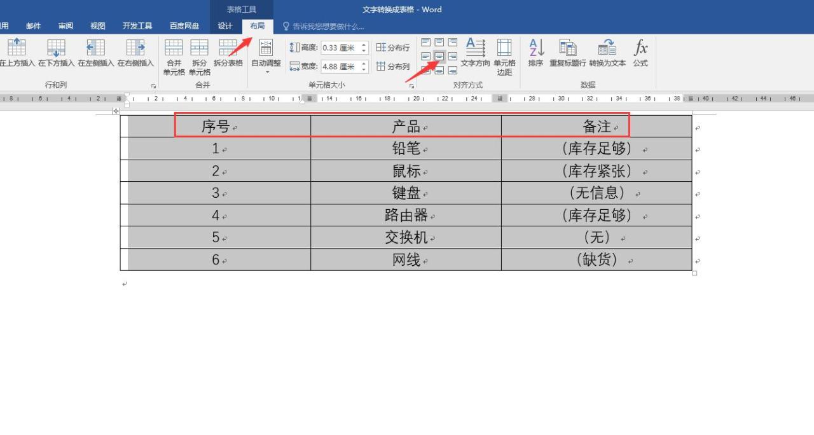Screen dimensions: 814x435
Task: Open the Cell Size (单元格大小) dialog launcher
Action: coord(412,85)
